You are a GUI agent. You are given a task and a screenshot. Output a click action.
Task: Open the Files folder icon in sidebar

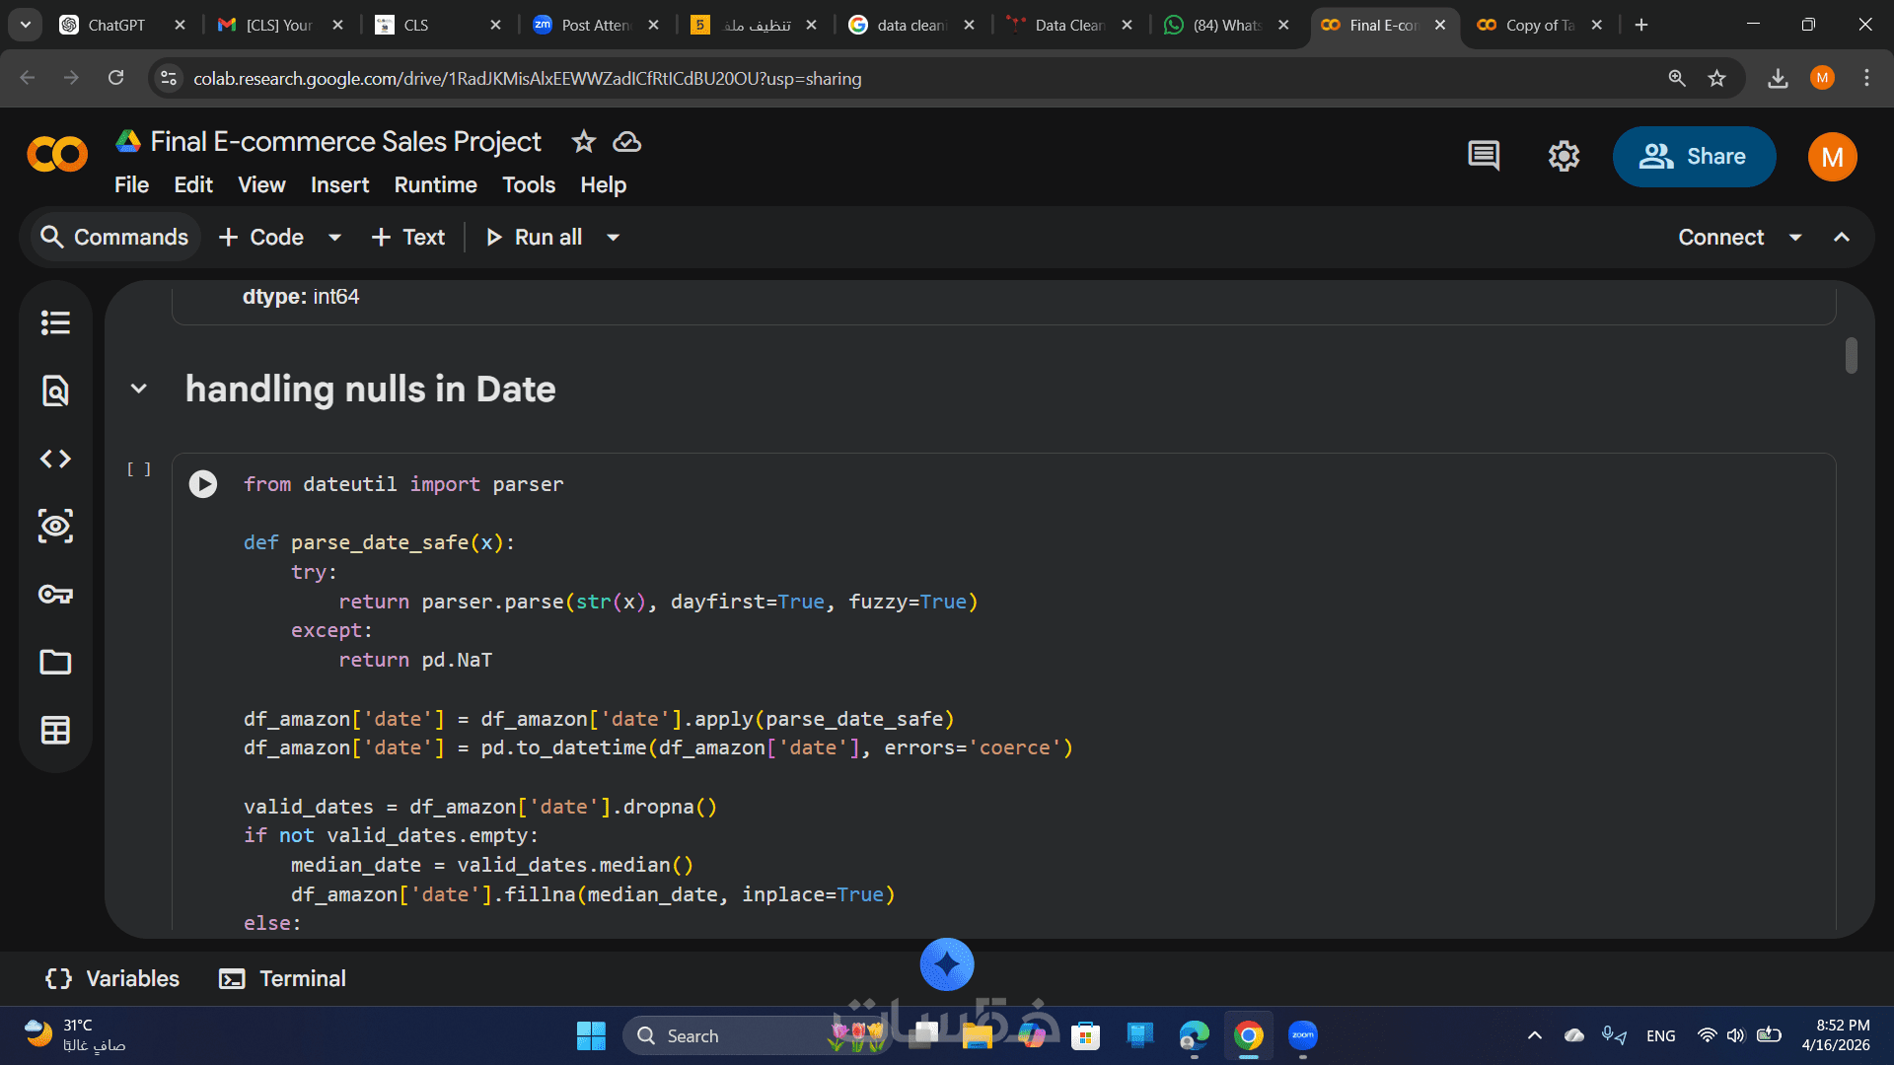pos(55,662)
